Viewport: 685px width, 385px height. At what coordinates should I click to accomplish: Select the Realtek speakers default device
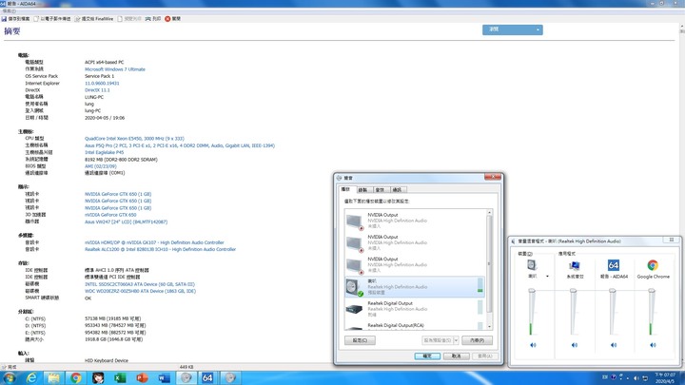[415, 287]
